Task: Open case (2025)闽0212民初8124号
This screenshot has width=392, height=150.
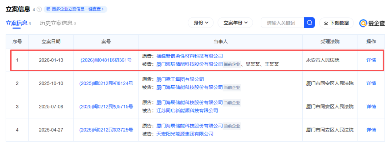Action: point(106,83)
